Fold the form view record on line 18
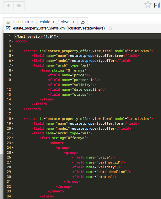The height and width of the screenshot is (199, 161). [13, 119]
